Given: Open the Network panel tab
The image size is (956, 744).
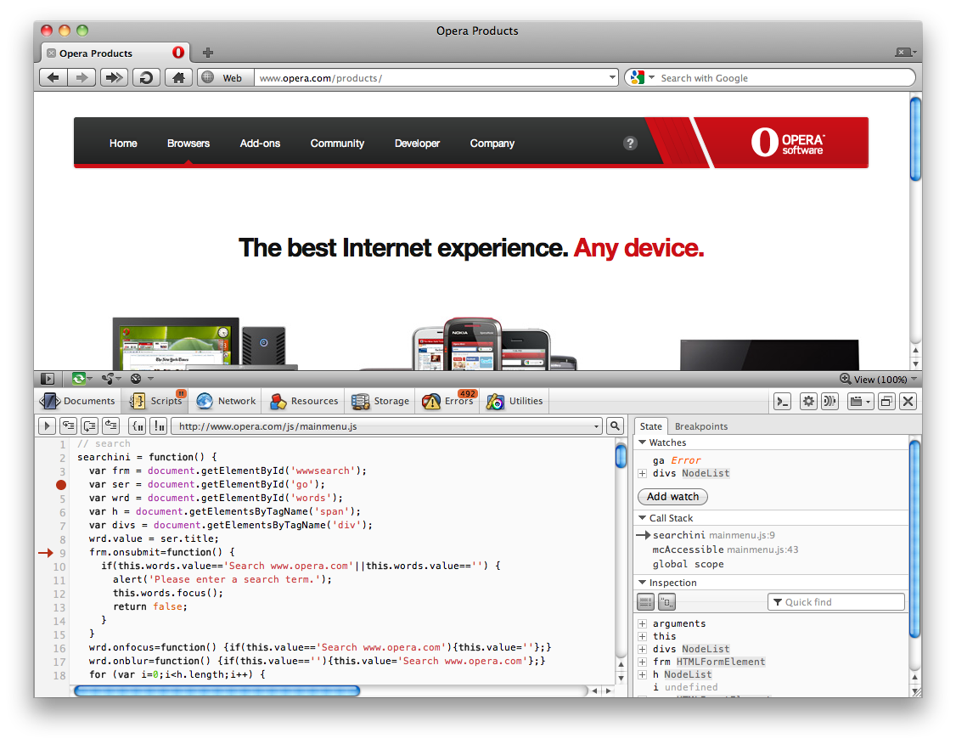Looking at the screenshot, I should point(226,401).
